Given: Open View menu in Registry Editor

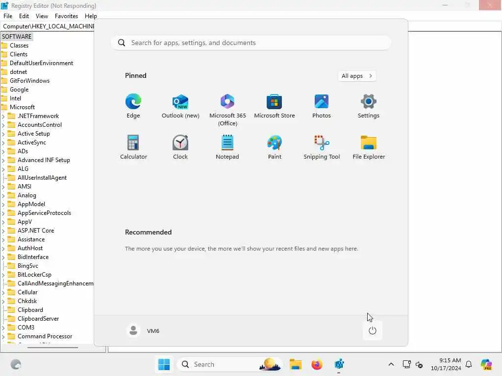Looking at the screenshot, I should (x=42, y=16).
